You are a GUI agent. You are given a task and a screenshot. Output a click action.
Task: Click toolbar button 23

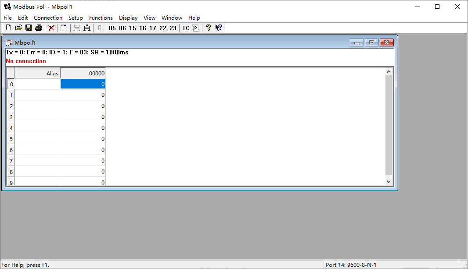173,28
